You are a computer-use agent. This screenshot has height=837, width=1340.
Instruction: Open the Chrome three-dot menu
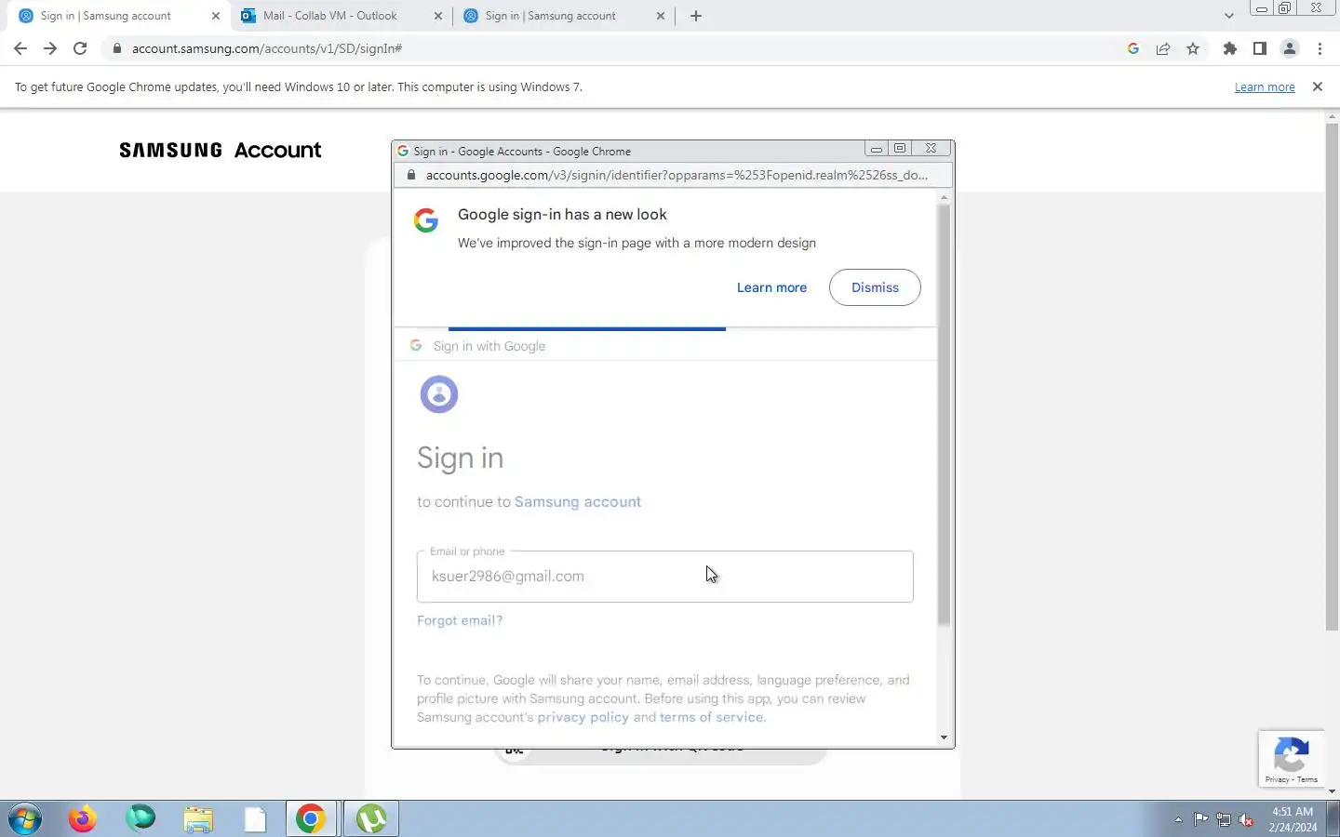[x=1320, y=48]
